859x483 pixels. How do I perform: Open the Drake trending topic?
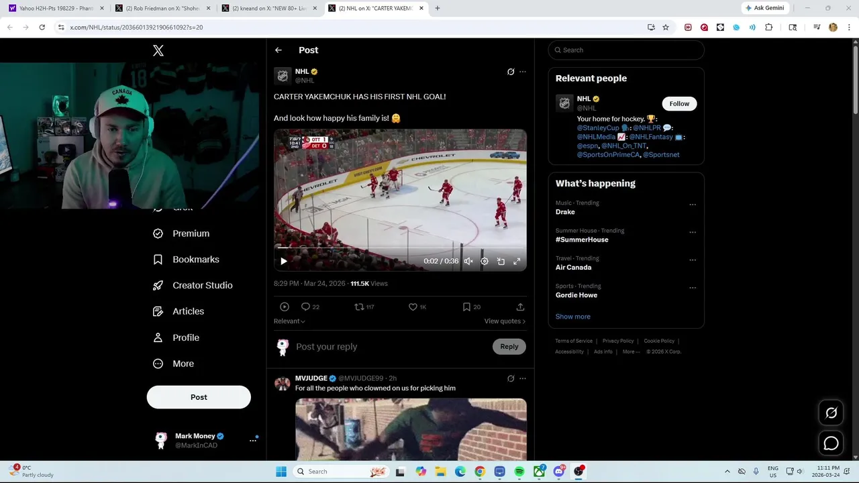565,212
